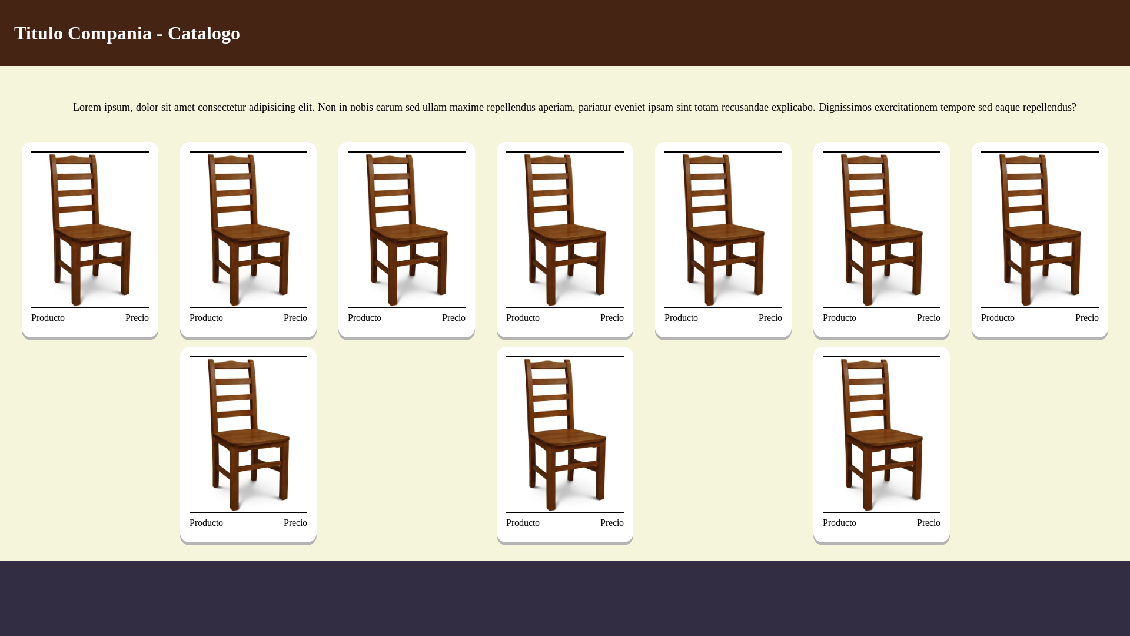The height and width of the screenshot is (636, 1130).
Task: Click Precio on first bottom-row card
Action: tap(295, 523)
